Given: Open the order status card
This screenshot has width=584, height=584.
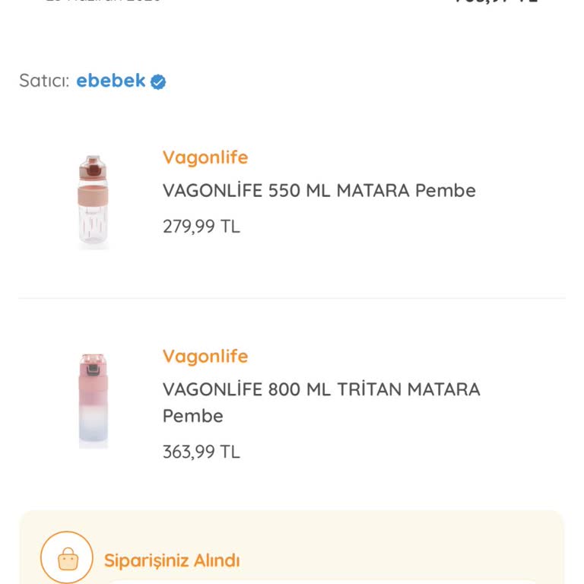Looking at the screenshot, I should [x=292, y=547].
